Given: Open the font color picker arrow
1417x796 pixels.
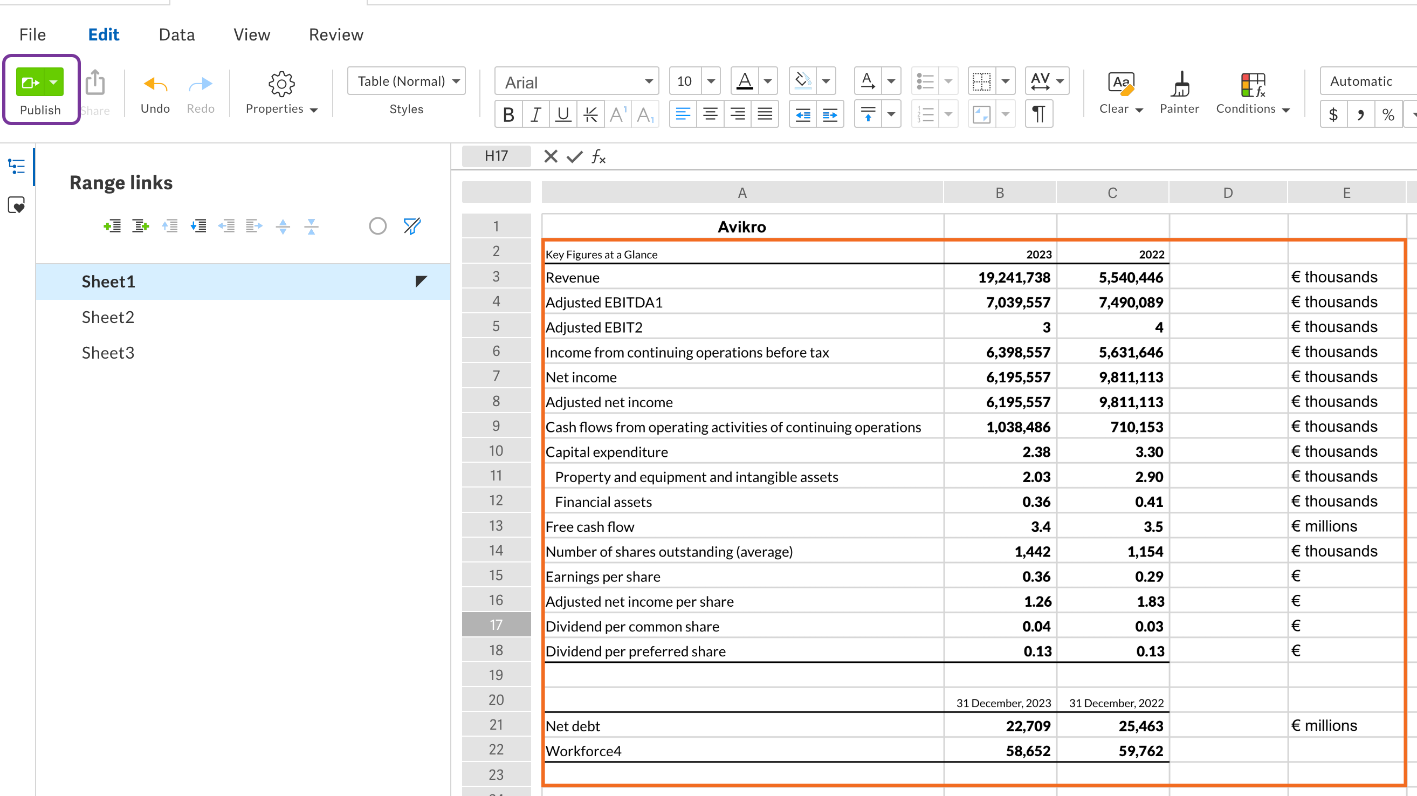Looking at the screenshot, I should coord(767,81).
